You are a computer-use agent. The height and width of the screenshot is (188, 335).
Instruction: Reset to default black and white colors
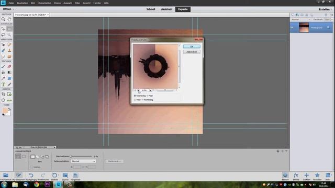3,115
